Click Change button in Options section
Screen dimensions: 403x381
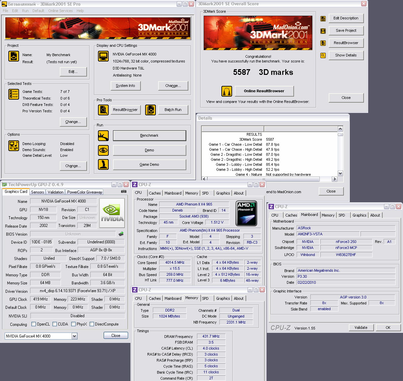[x=73, y=166]
